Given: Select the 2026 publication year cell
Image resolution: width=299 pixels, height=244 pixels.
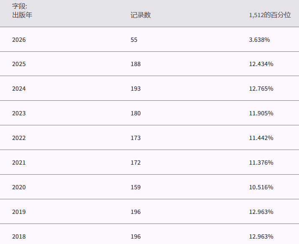Looking at the screenshot, I should point(19,40).
